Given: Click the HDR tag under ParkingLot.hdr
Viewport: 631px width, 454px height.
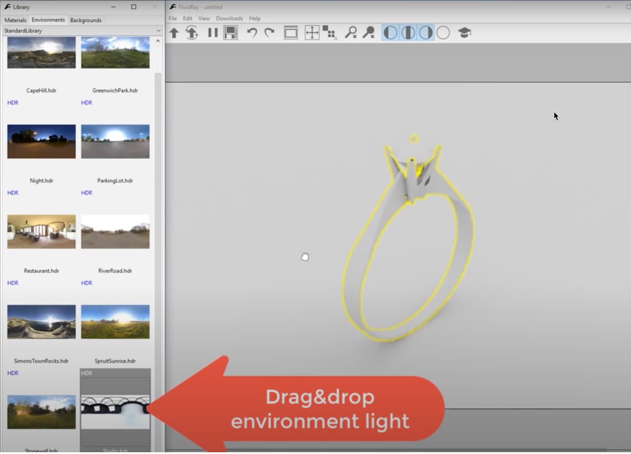Looking at the screenshot, I should coord(87,192).
